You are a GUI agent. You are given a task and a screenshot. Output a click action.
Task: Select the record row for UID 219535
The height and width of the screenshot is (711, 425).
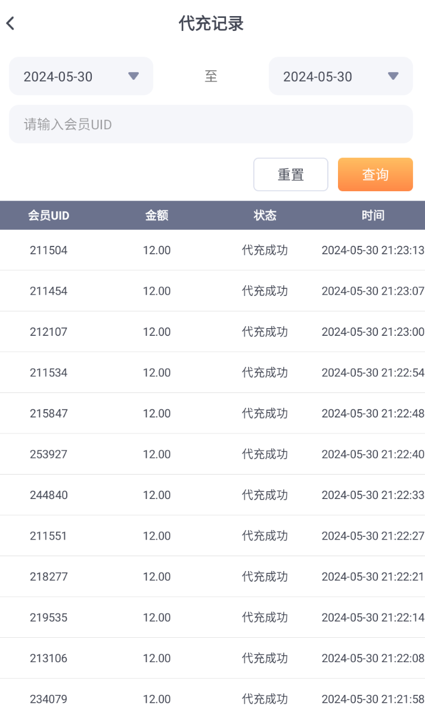pyautogui.click(x=212, y=618)
